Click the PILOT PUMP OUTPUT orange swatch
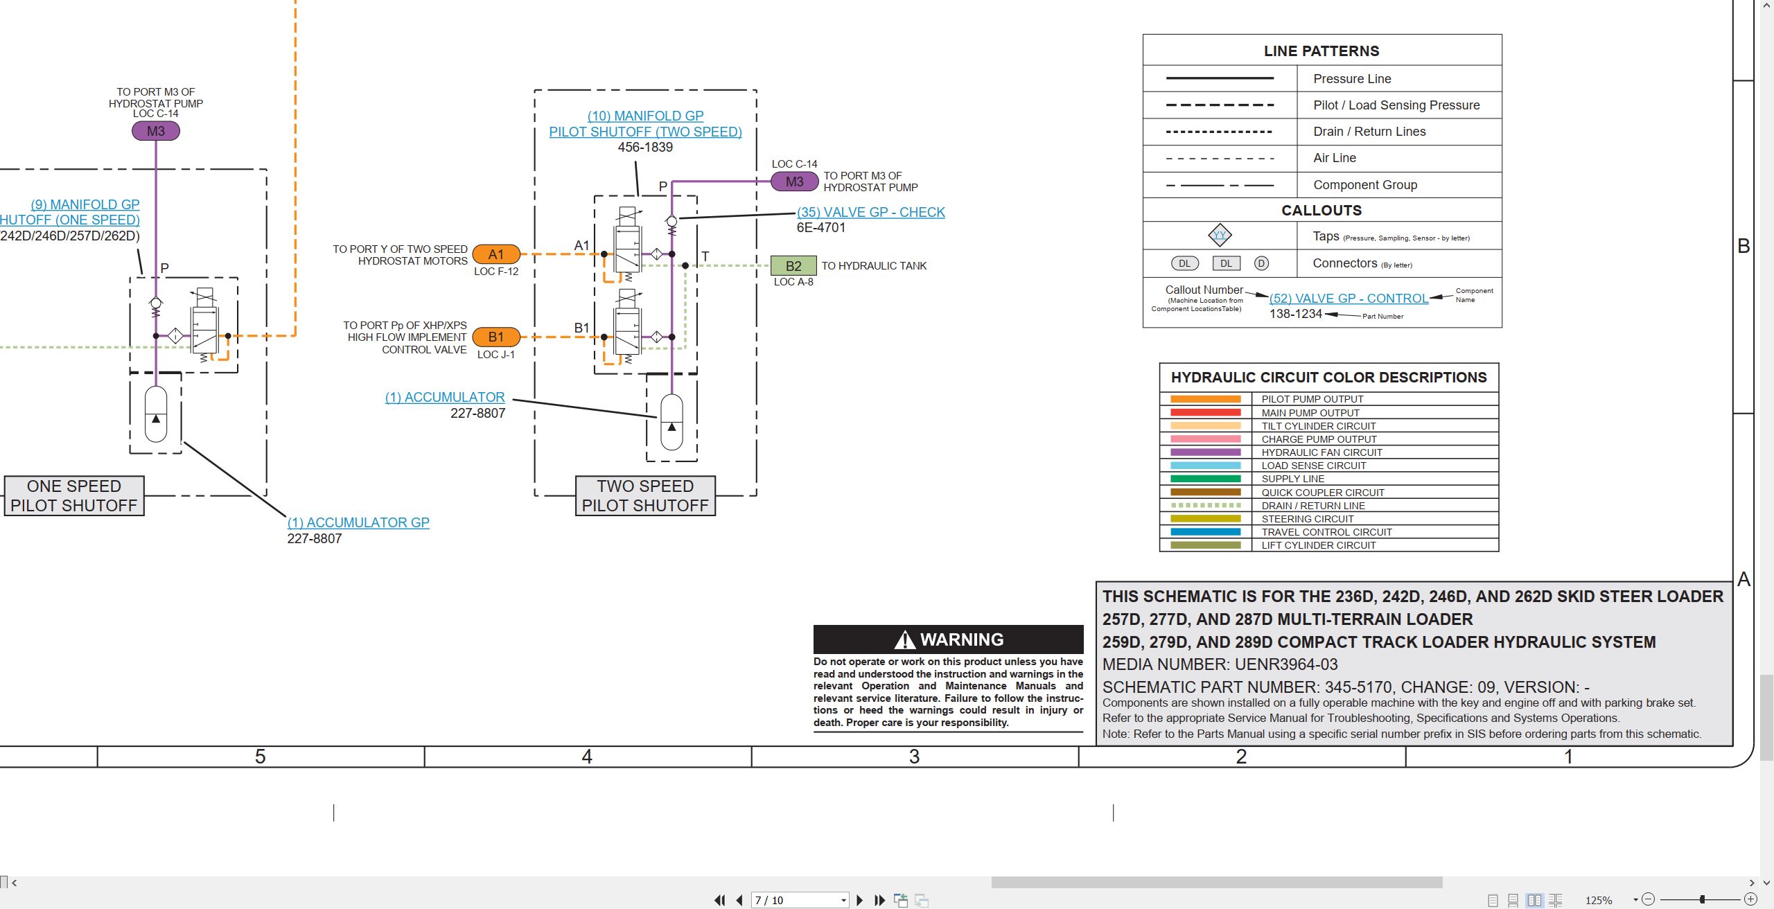The width and height of the screenshot is (1774, 909). click(x=1205, y=399)
